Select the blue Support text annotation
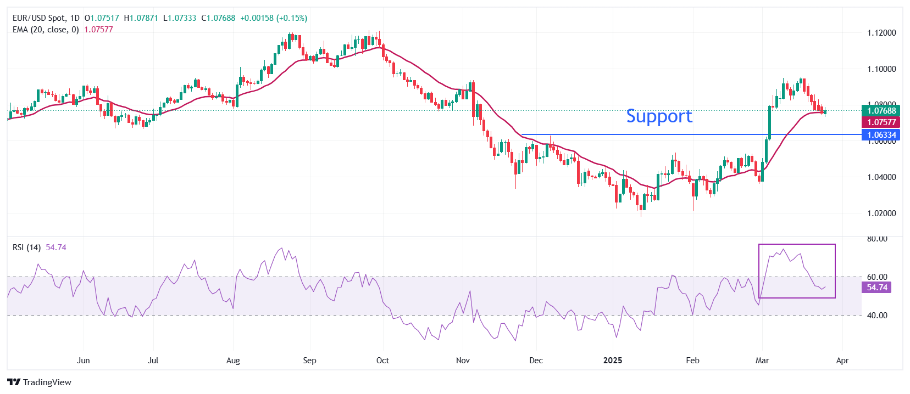Viewport: 910px width, 394px height. [659, 116]
